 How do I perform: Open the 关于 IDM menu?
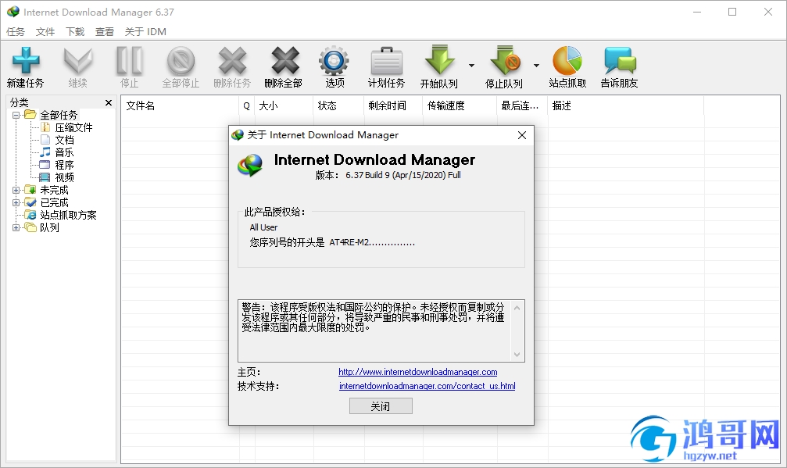point(145,31)
